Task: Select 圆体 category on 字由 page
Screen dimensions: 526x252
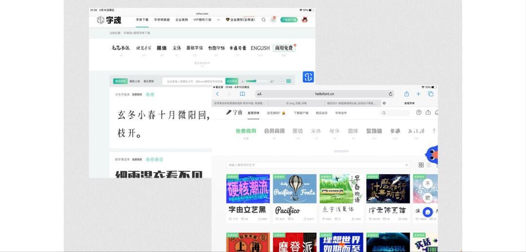Action: click(x=353, y=131)
